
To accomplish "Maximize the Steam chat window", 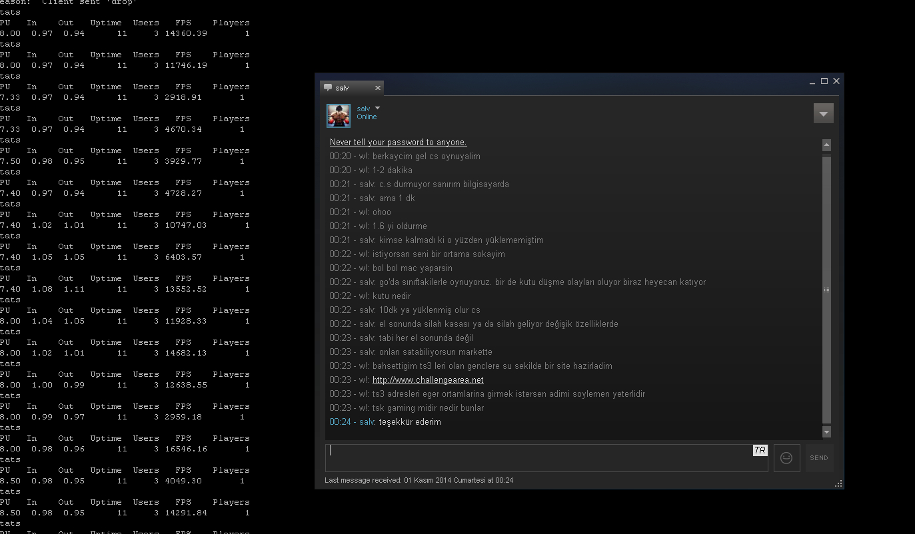I will (824, 81).
